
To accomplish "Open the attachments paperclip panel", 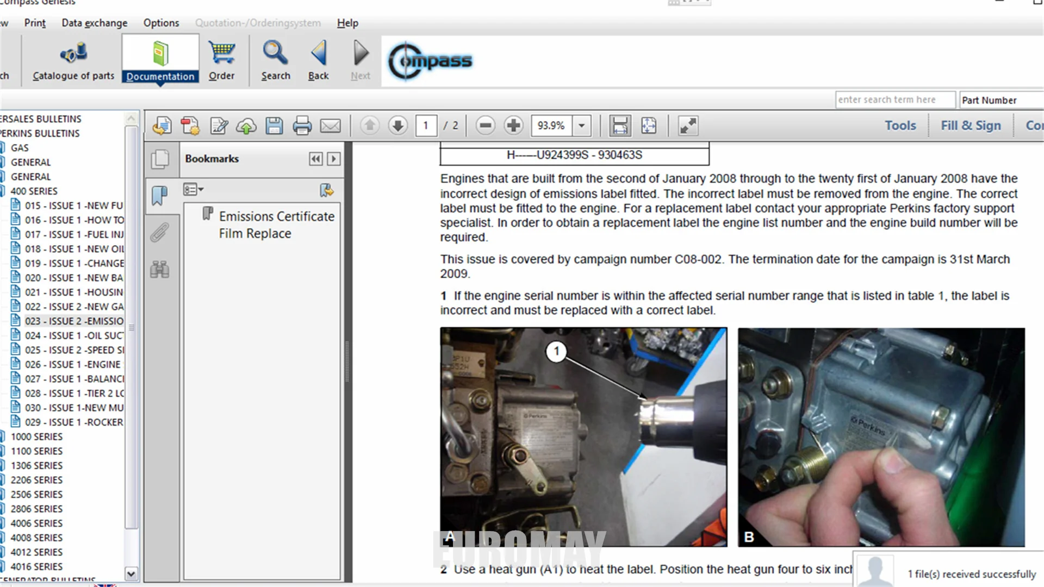I will [x=160, y=233].
